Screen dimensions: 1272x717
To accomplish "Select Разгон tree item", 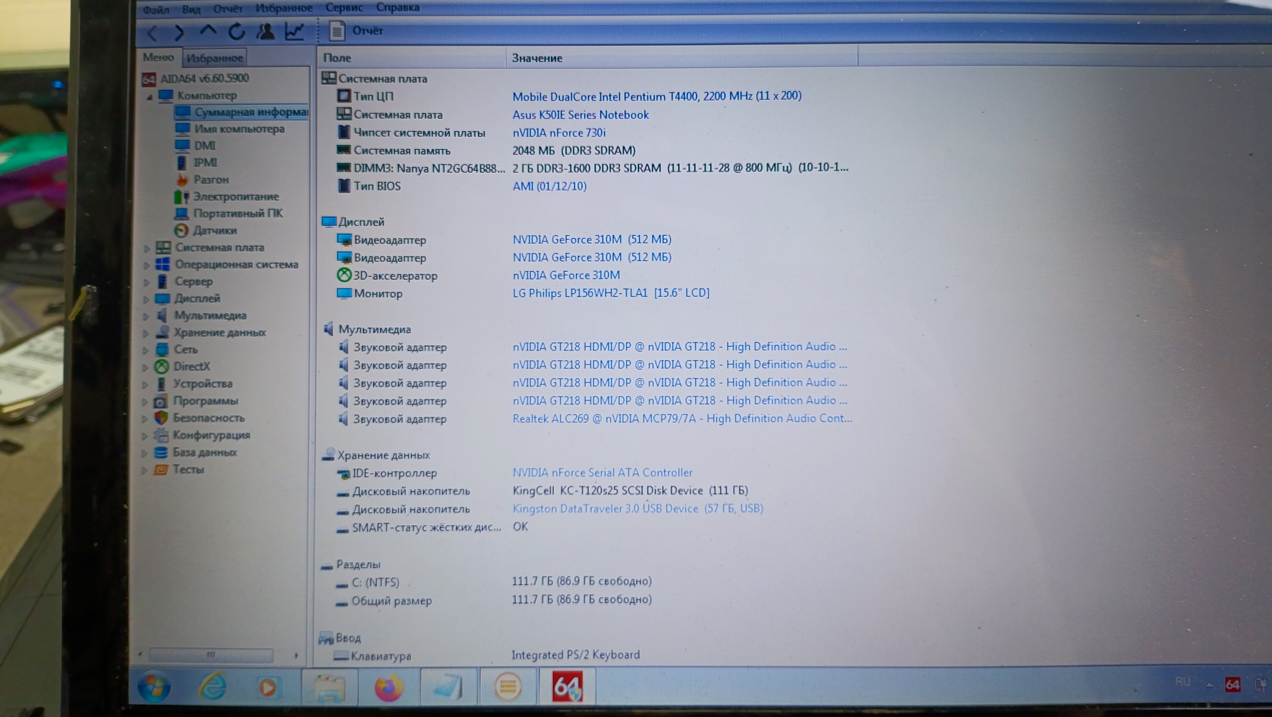I will tap(202, 180).
